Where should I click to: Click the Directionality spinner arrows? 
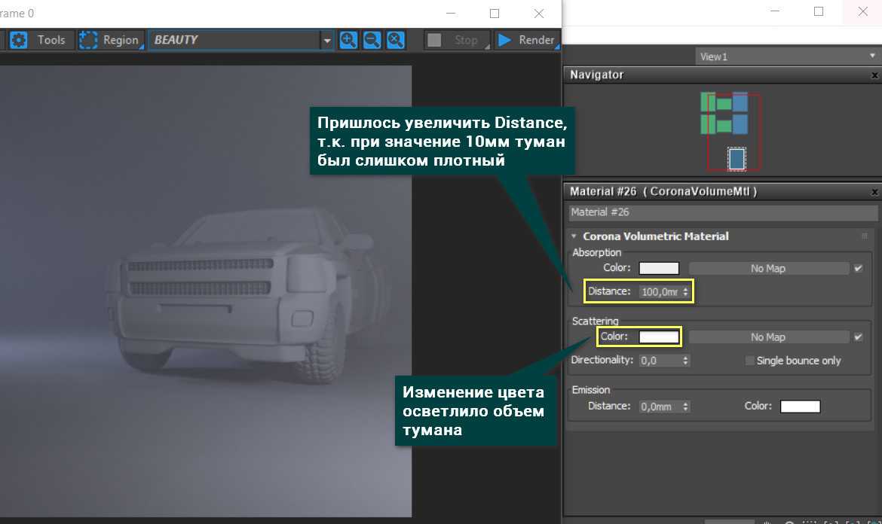tap(685, 361)
